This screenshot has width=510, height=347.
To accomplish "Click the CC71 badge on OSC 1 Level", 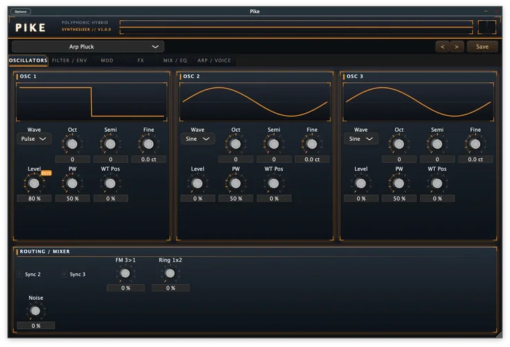I will [x=46, y=173].
